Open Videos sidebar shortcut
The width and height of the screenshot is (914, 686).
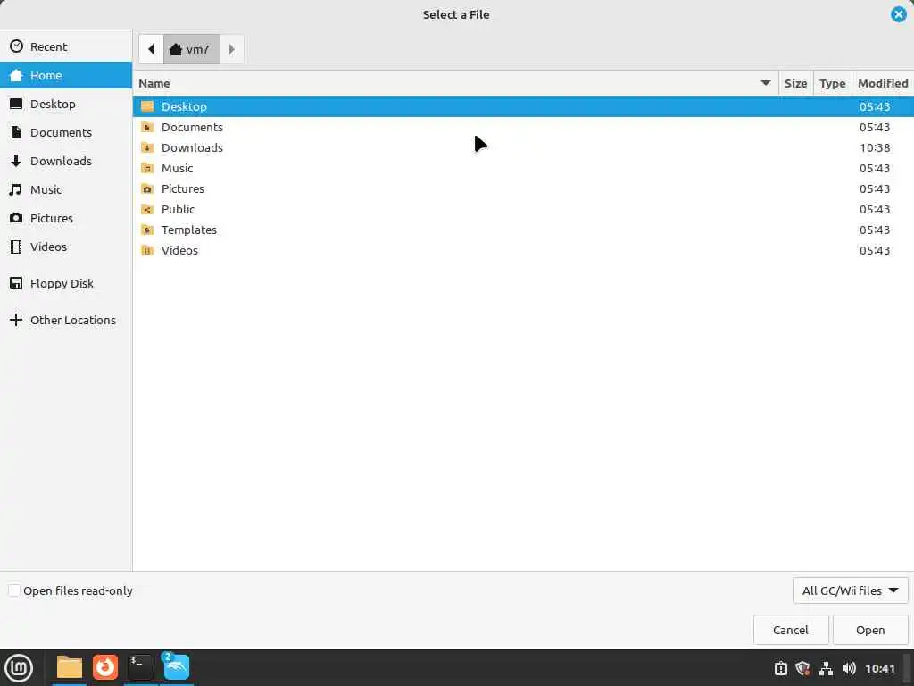click(x=66, y=247)
